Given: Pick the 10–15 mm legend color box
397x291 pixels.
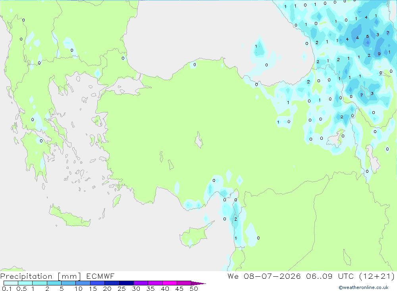Looking at the screenshot, I should [x=83, y=283].
